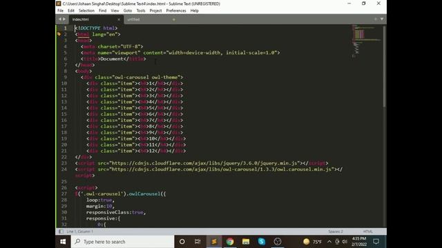Open the tab list dropdown arrow

tap(382, 19)
